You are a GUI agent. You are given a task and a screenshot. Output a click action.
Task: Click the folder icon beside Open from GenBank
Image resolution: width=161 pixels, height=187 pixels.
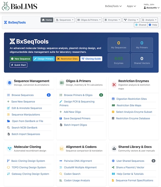(x=8, y=121)
